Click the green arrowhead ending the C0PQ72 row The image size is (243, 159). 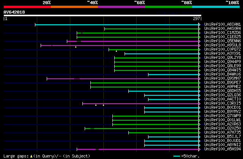199,49
